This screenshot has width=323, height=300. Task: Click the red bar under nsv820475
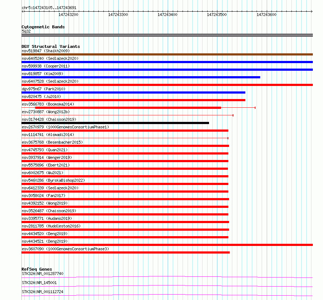pos(133,100)
